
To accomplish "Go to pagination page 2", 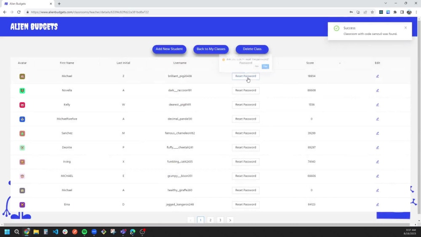I will point(210,220).
